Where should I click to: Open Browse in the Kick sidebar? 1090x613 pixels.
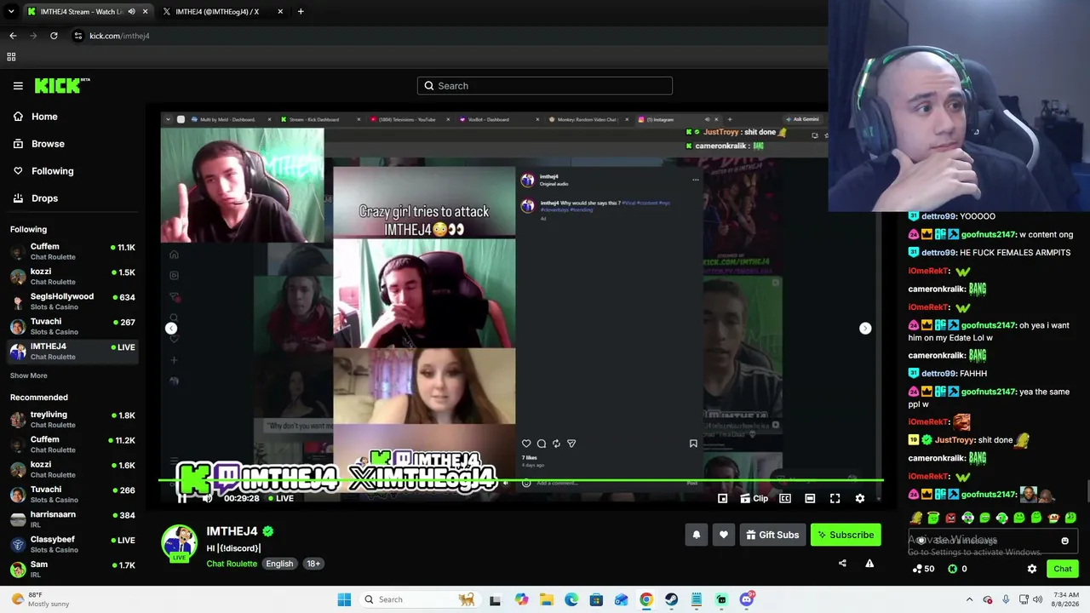coord(72,144)
